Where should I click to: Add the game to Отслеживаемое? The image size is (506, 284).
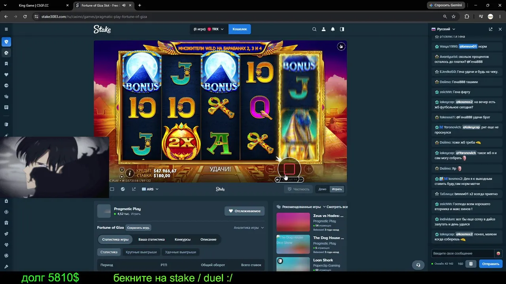tap(245, 211)
